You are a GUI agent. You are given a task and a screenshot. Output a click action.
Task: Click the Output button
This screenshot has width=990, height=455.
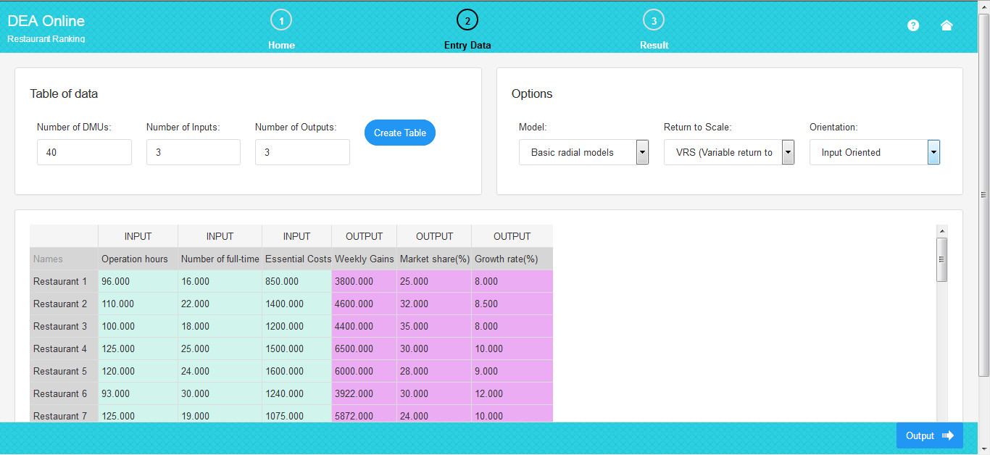pos(930,435)
